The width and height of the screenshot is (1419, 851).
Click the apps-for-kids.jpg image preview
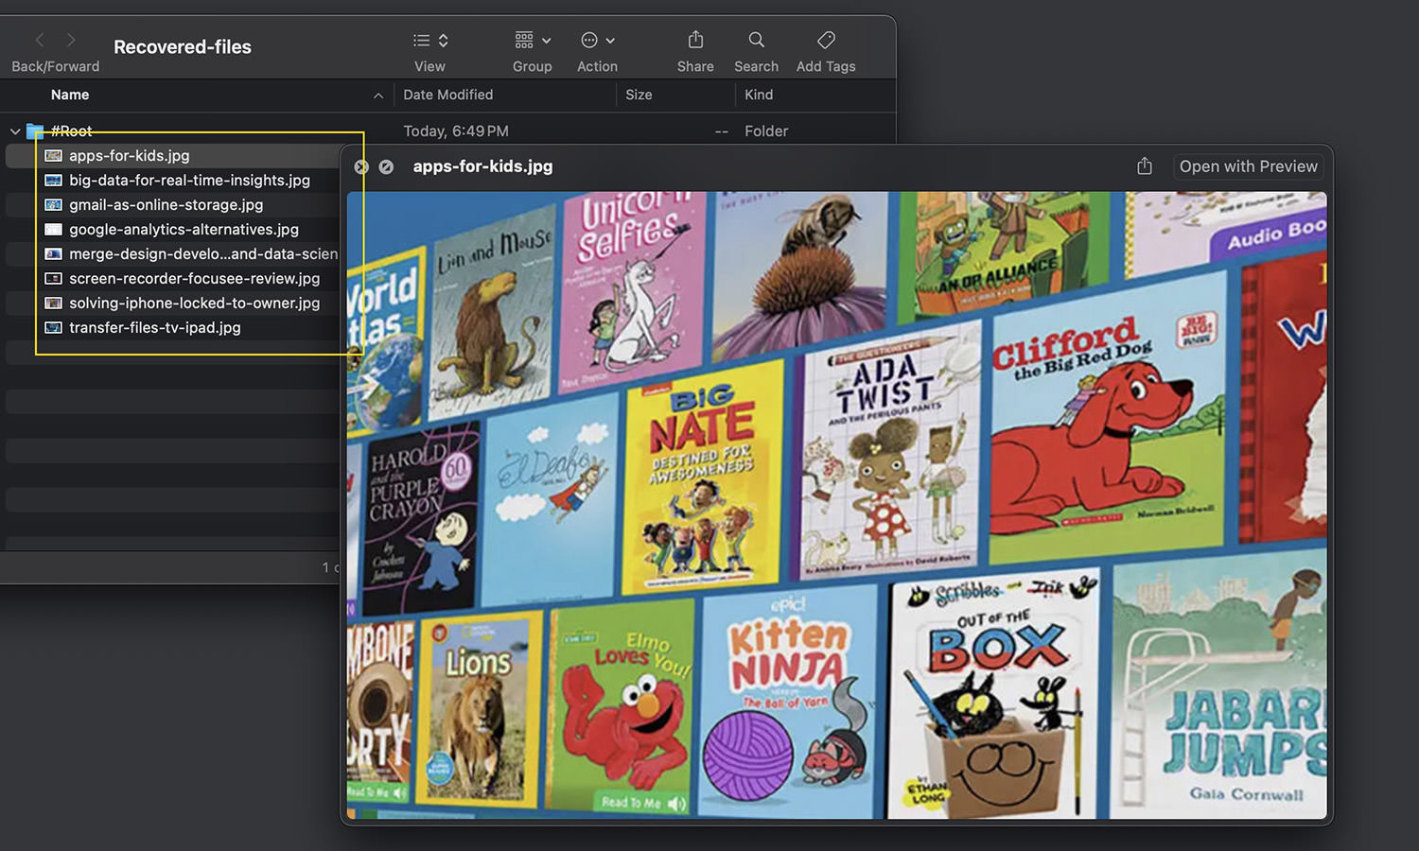coord(836,505)
